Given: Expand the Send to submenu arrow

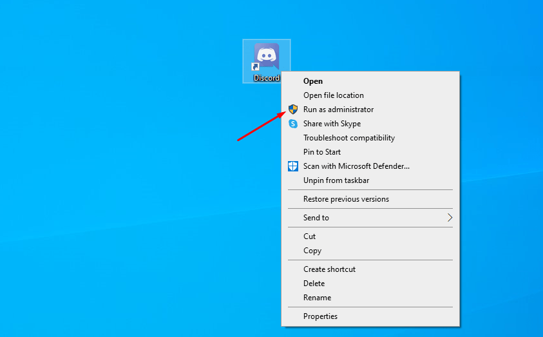Looking at the screenshot, I should 450,218.
